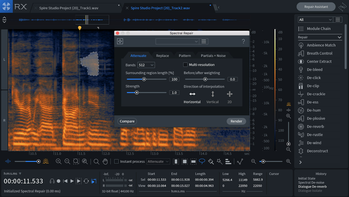Toggle loop playback in transport

pyautogui.click(x=86, y=181)
